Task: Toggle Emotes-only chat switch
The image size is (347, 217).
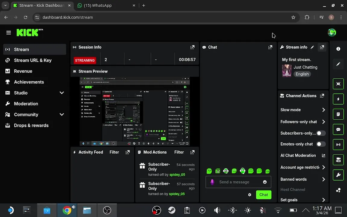Action: pyautogui.click(x=321, y=144)
